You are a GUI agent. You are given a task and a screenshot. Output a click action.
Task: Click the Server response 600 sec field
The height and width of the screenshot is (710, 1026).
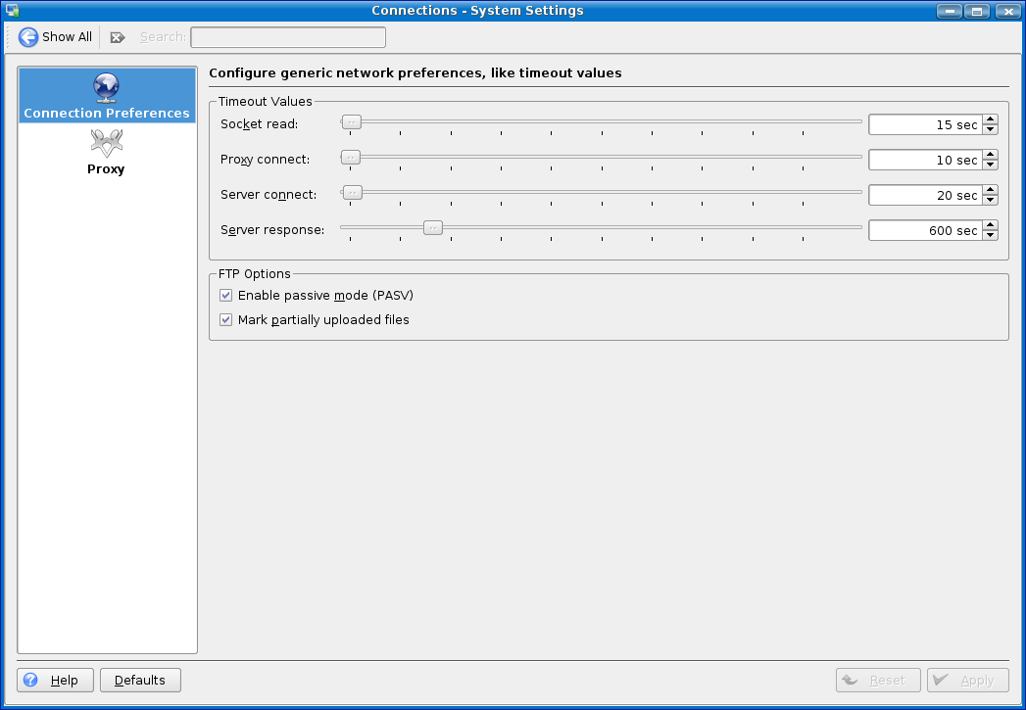(924, 230)
